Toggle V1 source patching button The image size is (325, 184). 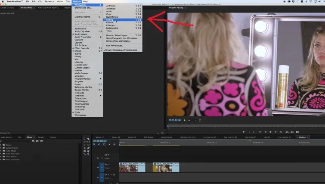(102, 167)
